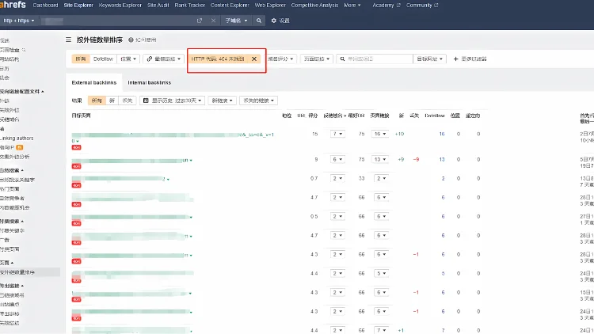Screen dimensions: 594x334
Task: Click Dofollow count 16 link
Action: pos(442,134)
